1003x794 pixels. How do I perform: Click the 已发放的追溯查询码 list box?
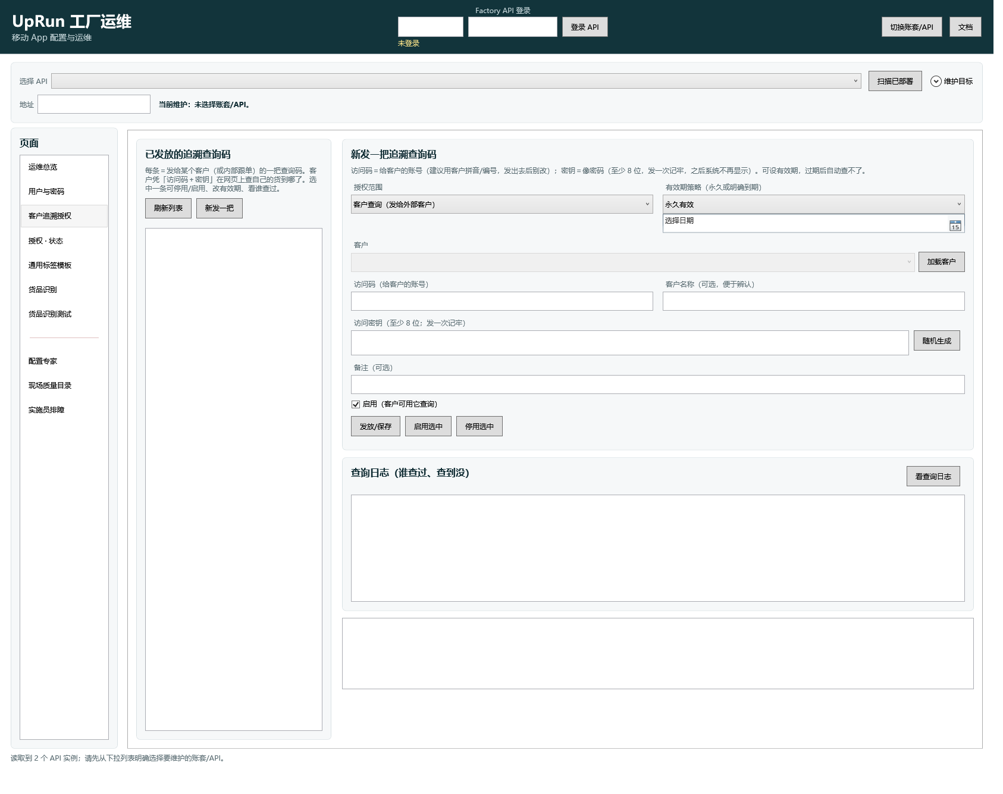point(234,479)
